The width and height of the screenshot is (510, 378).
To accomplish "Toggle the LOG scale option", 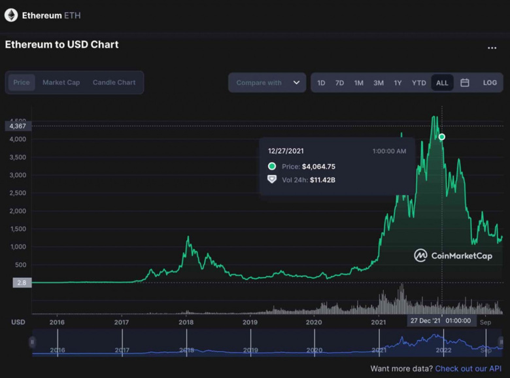I will point(490,82).
